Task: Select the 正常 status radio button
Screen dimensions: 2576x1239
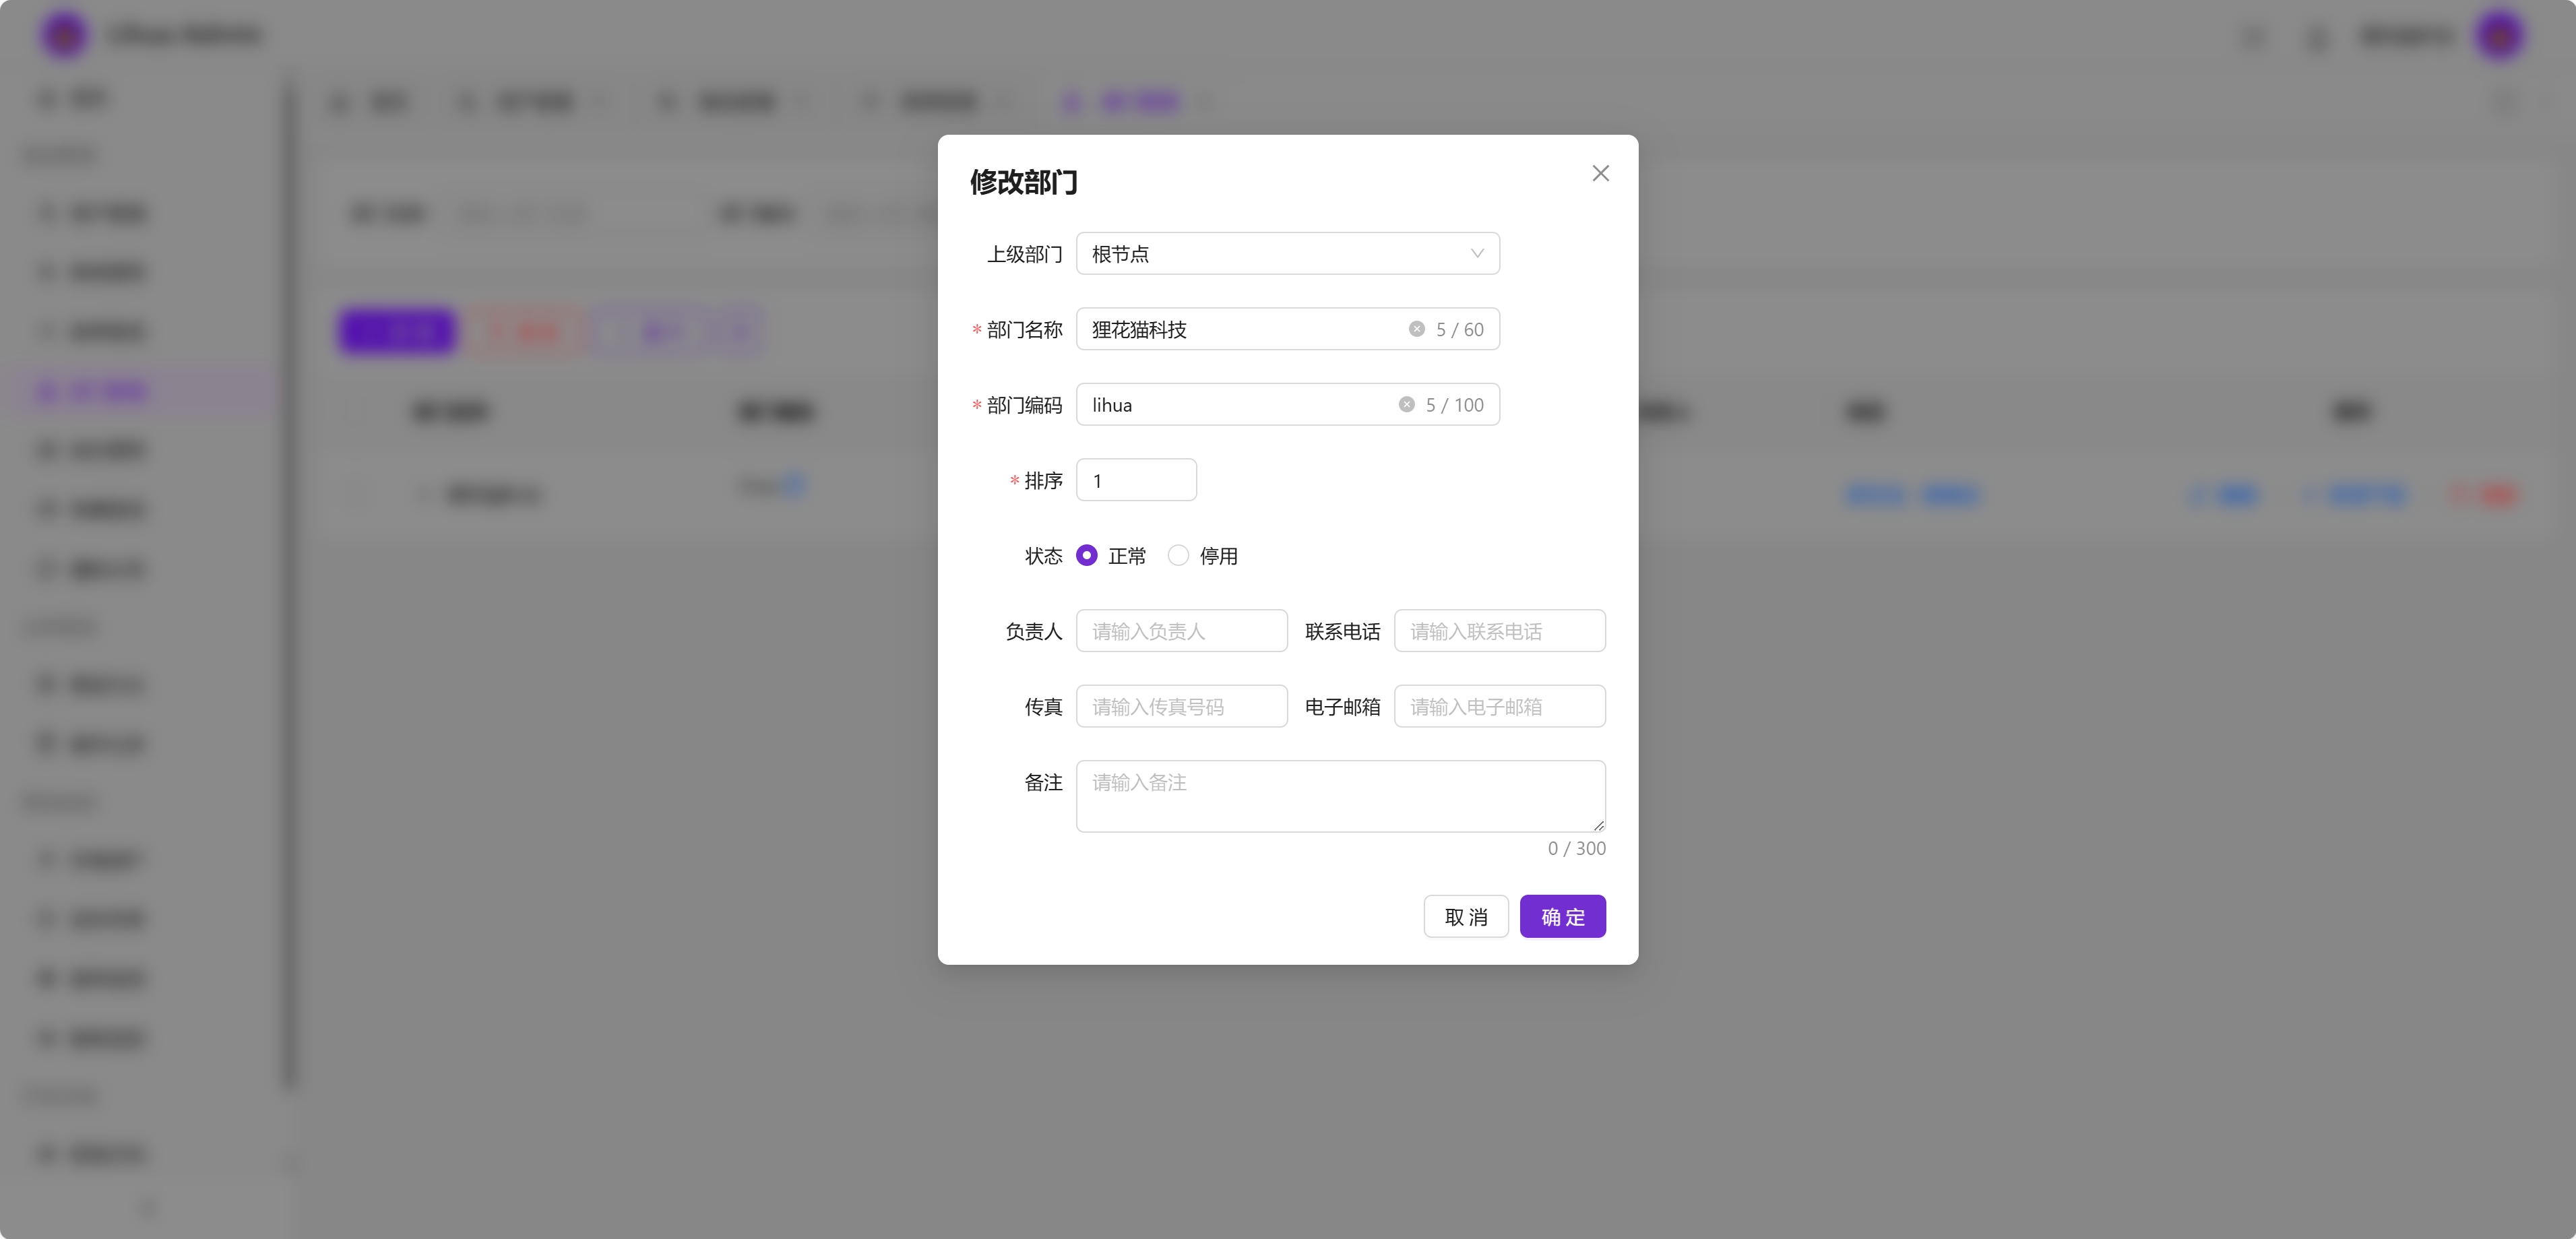Action: (1086, 555)
